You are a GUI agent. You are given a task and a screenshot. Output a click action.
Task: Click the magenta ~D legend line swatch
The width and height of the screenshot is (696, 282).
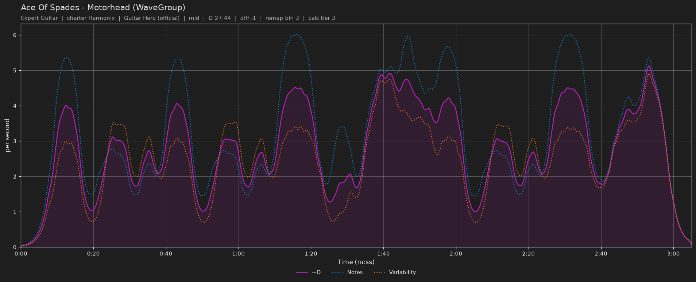point(302,272)
